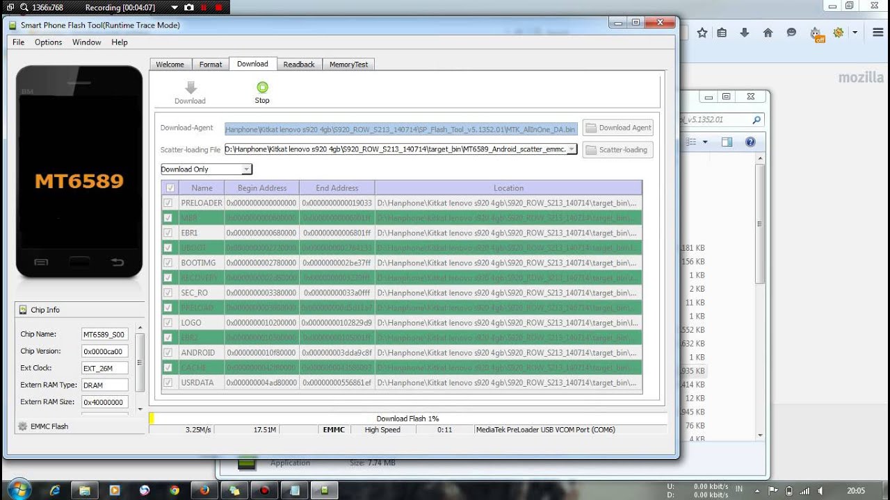Open Explorer help question mark icon
Viewport: 890px width, 500px height.
pyautogui.click(x=750, y=142)
